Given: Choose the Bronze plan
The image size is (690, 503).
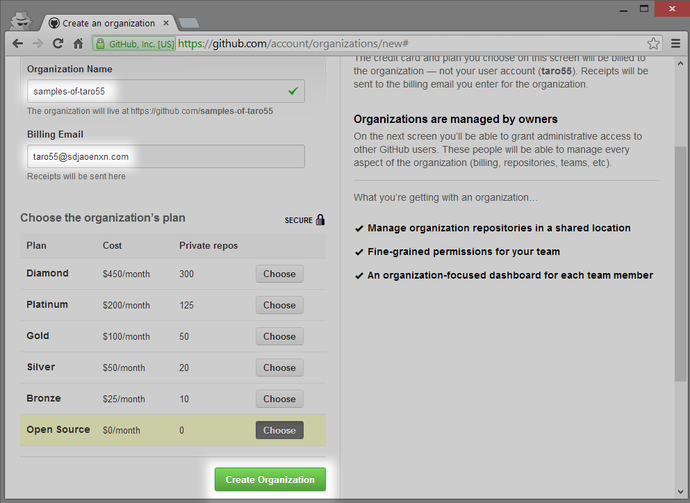Looking at the screenshot, I should 279,399.
